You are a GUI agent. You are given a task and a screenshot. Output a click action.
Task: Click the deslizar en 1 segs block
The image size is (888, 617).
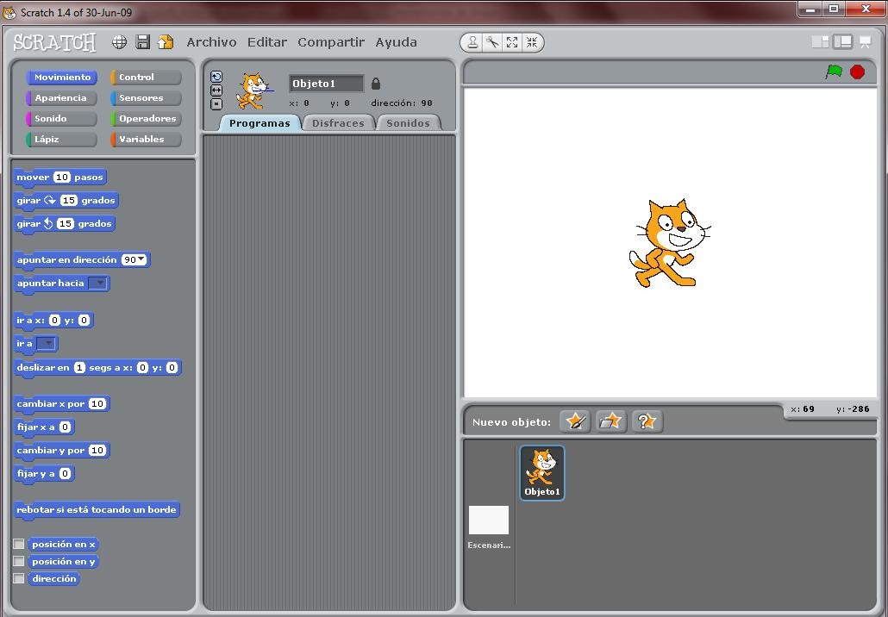pos(97,367)
